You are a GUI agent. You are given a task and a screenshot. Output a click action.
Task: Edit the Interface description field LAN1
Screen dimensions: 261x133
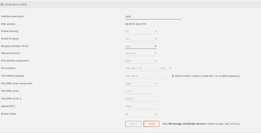153,17
